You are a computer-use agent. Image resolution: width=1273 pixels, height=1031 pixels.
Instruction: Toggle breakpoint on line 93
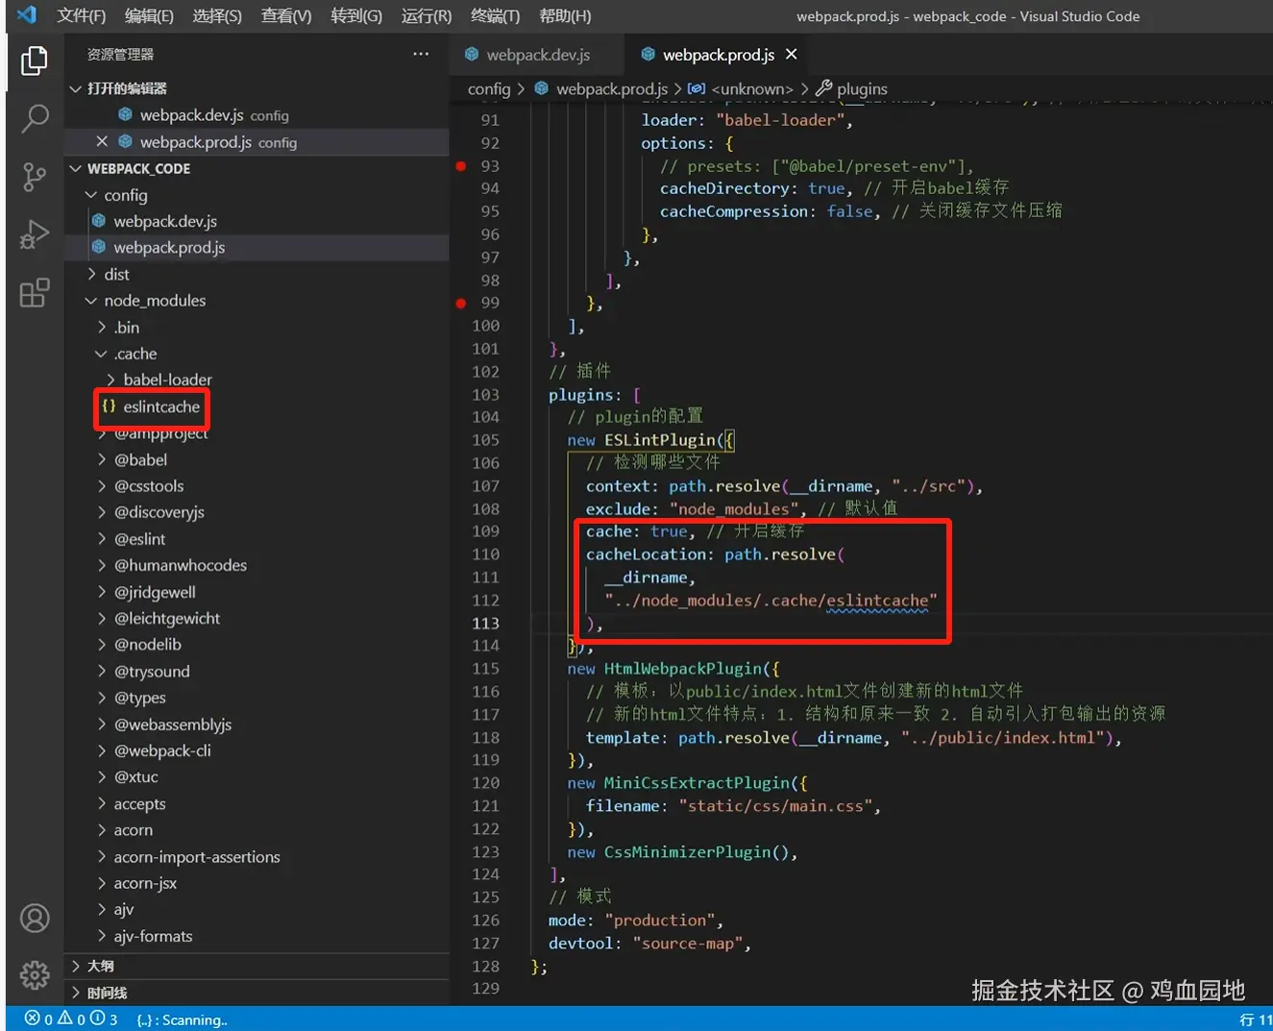point(461,165)
